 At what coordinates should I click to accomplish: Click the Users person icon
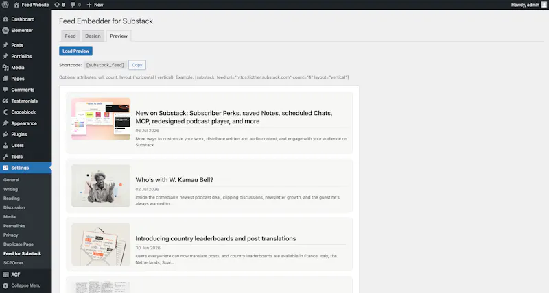pos(5,146)
